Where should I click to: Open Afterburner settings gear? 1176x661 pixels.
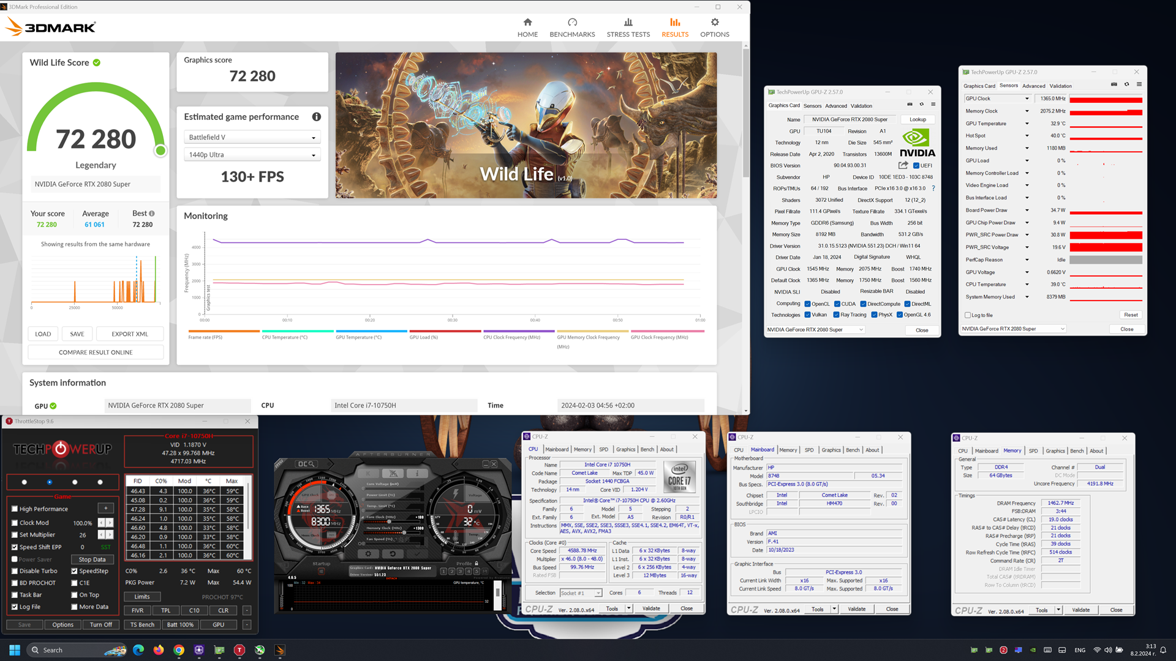(x=368, y=554)
